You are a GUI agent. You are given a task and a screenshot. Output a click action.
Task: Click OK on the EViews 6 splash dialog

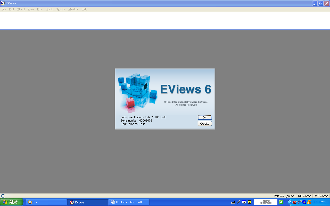point(205,117)
